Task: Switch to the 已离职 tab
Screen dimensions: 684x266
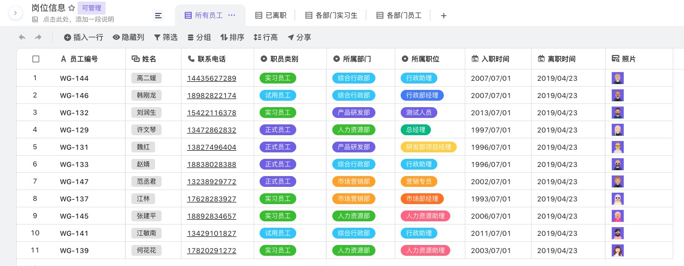Action: pyautogui.click(x=271, y=16)
